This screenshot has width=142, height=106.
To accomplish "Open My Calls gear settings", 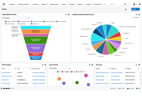I will point(139,65).
